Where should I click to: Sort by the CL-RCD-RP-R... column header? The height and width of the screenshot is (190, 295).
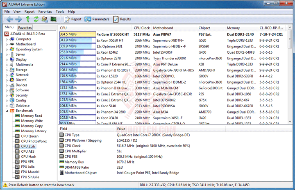click(272, 28)
